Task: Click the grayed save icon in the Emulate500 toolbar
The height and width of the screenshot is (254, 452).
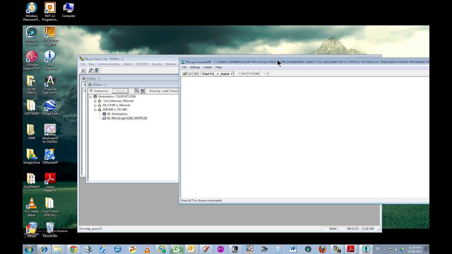Action: (196, 74)
